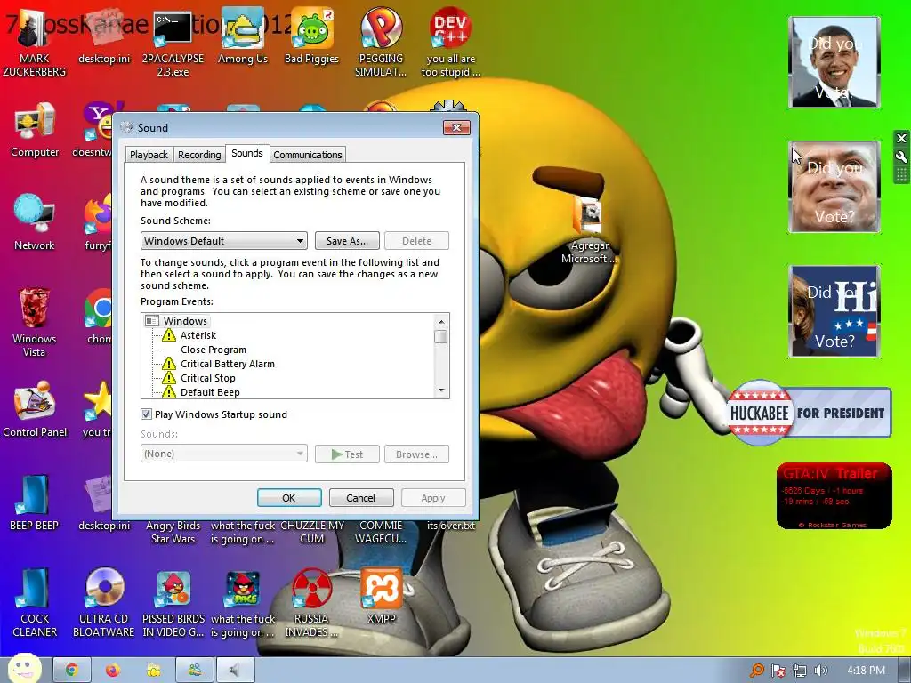The height and width of the screenshot is (683, 911).
Task: Select the BEEP BEEP desktop icon
Action: 35,503
